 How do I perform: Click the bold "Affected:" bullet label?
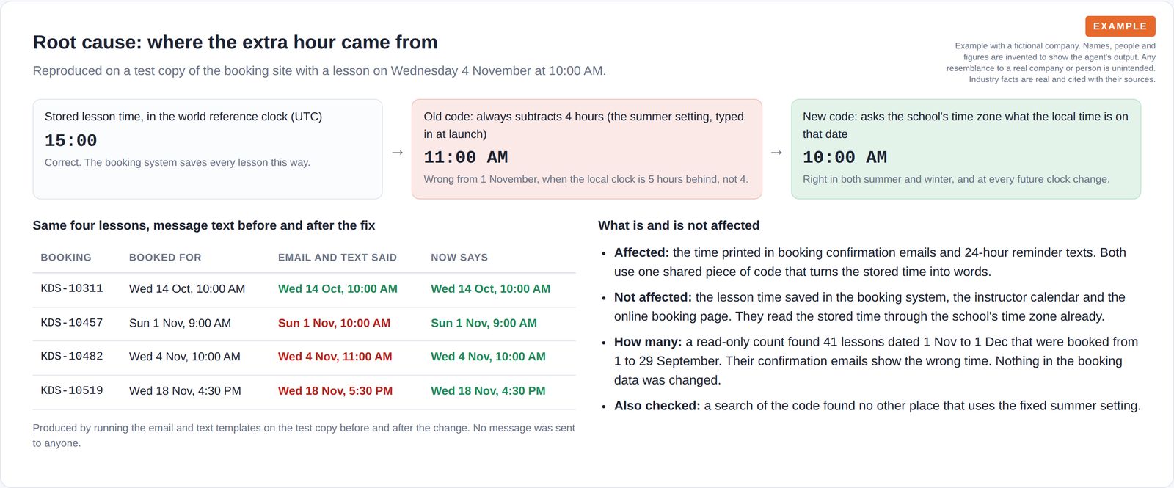[x=641, y=252]
